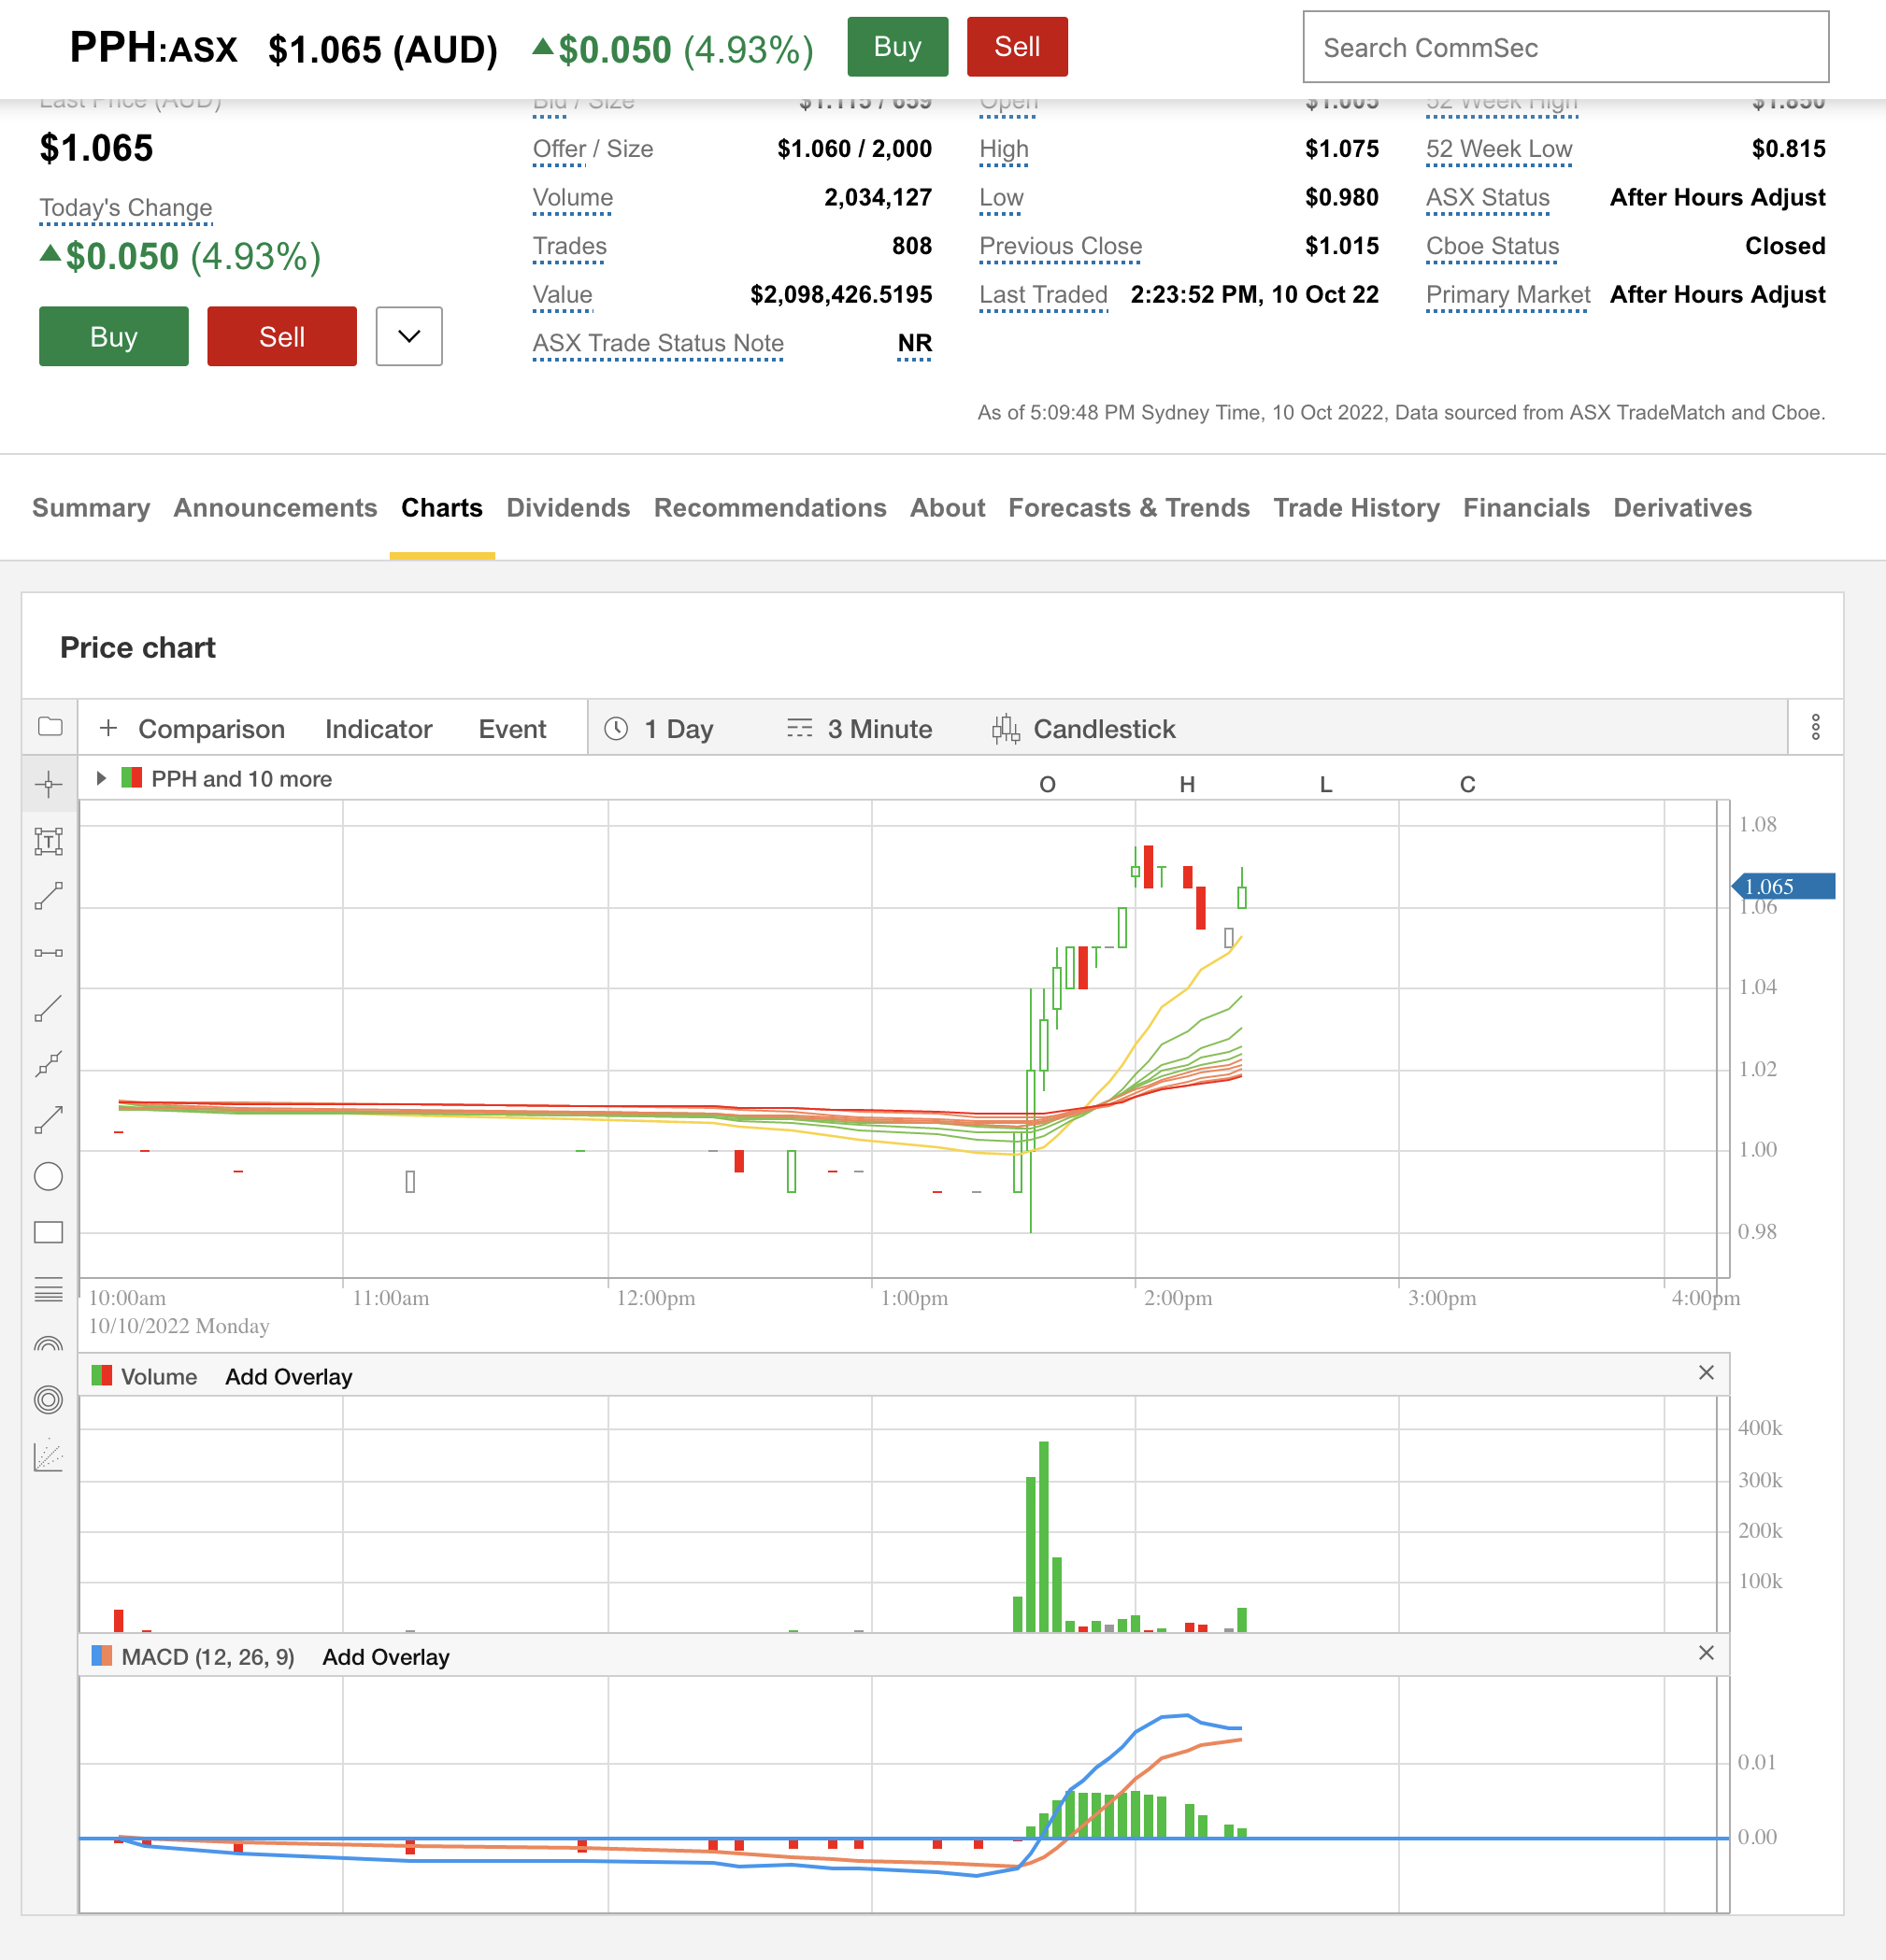Close the Volume indicator panel

(1706, 1373)
